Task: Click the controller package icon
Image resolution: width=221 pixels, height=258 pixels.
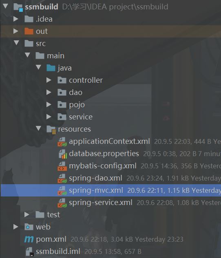Action: point(62,80)
